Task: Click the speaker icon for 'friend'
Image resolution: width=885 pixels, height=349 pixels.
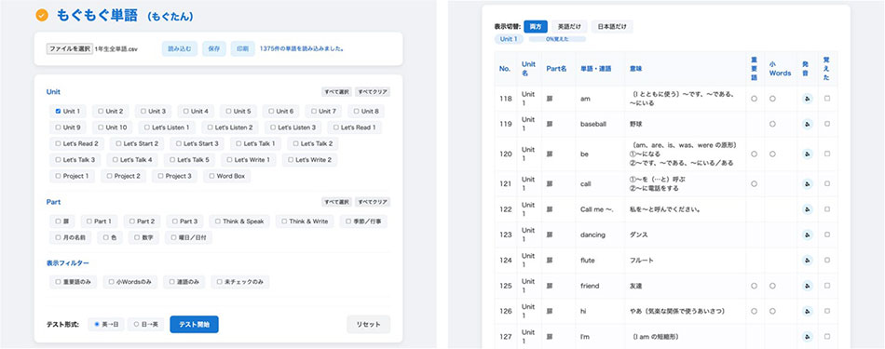Action: tap(807, 286)
